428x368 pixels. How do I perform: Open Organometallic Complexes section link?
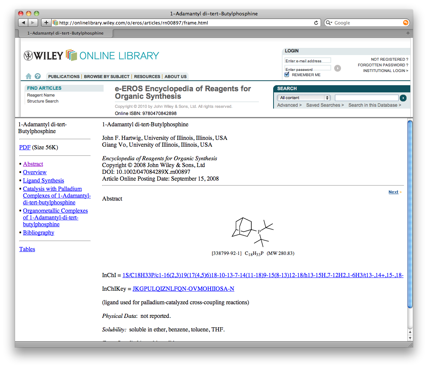55,218
